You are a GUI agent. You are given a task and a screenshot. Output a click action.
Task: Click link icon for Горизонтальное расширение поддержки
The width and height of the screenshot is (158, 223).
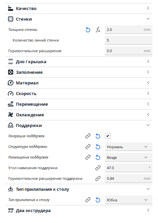tap(98, 178)
